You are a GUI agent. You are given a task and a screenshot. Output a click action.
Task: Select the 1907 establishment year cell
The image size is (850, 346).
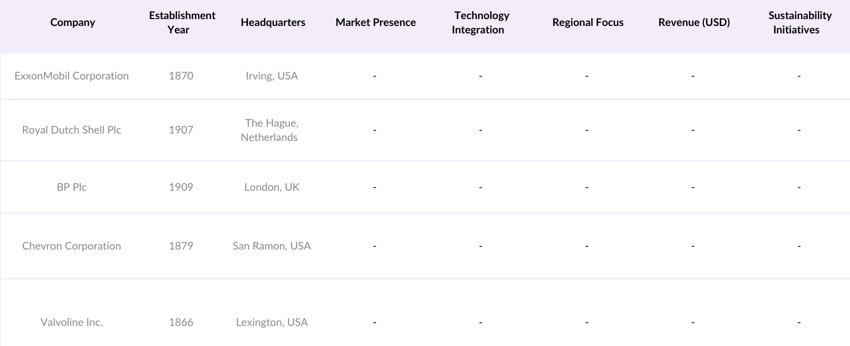click(181, 130)
